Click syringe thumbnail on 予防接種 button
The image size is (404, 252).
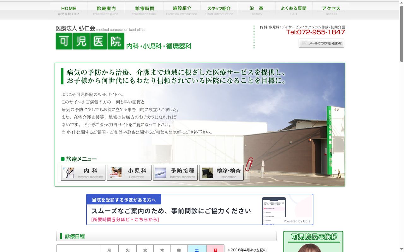click(161, 173)
